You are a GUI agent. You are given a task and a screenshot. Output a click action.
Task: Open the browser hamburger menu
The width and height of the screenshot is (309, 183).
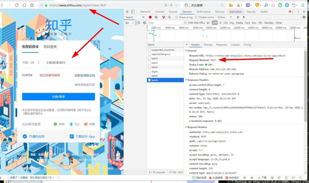click(303, 5)
